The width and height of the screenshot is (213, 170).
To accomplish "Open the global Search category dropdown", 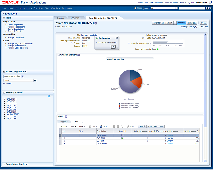I will 176,8.
